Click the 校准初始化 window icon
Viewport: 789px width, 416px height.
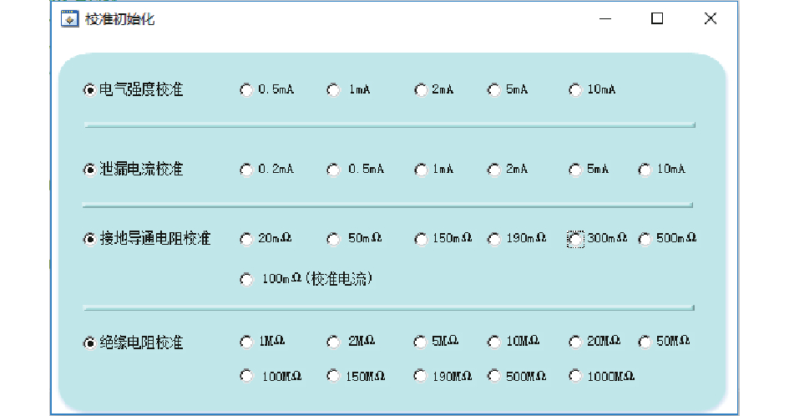point(69,19)
